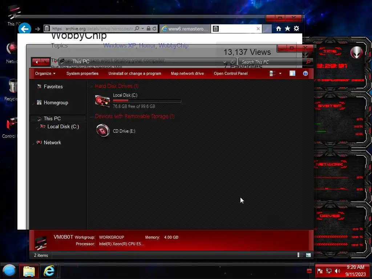The width and height of the screenshot is (372, 279).
Task: Select Homegroup in navigation pane
Action: pyautogui.click(x=56, y=102)
